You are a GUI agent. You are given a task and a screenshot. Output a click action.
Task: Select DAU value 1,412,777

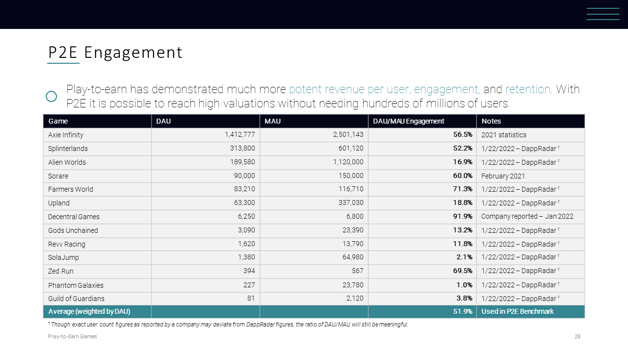[x=240, y=135]
